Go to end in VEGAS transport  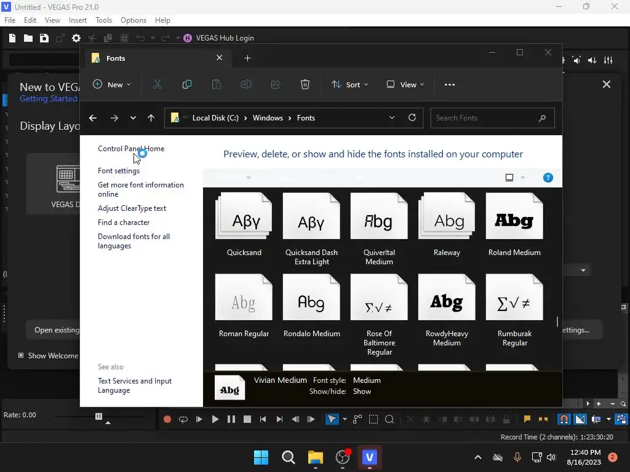[x=279, y=419]
